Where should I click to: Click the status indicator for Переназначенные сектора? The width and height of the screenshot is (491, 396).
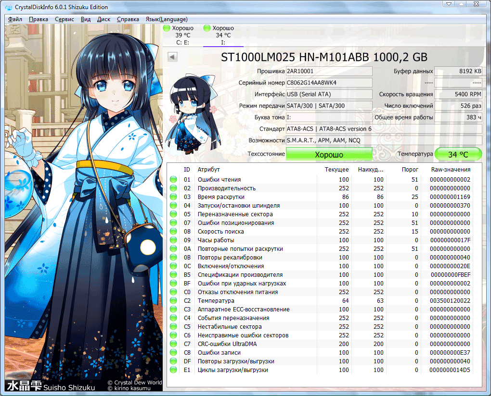click(x=173, y=214)
